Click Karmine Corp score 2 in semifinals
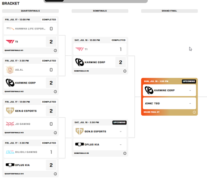 [120, 62]
